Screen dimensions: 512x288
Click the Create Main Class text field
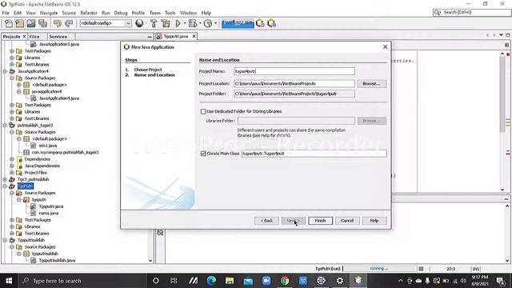point(314,154)
